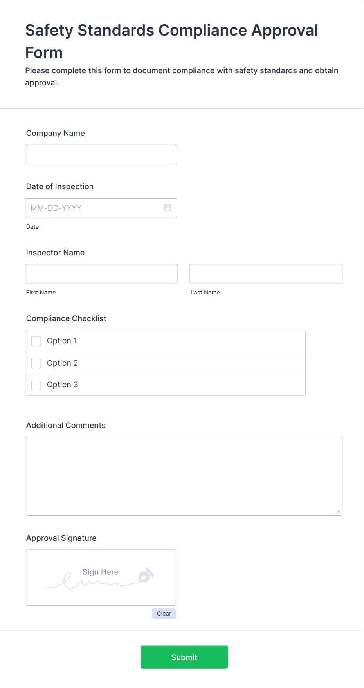Select the inspector Last Name field
Screen dimensions: 364x688
tap(266, 274)
